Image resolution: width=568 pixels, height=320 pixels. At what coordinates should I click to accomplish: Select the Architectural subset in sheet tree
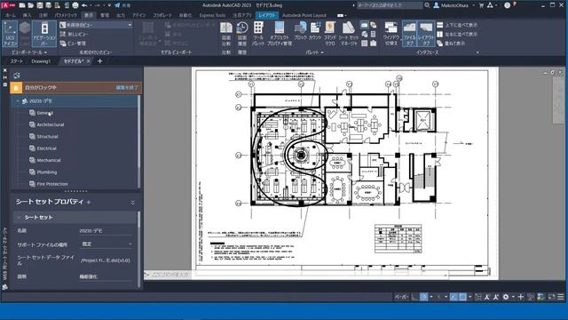coord(51,124)
